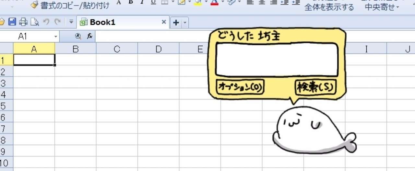This screenshot has height=171, width=415.
Task: Expand the name box dropdown arrow
Action: (x=56, y=37)
